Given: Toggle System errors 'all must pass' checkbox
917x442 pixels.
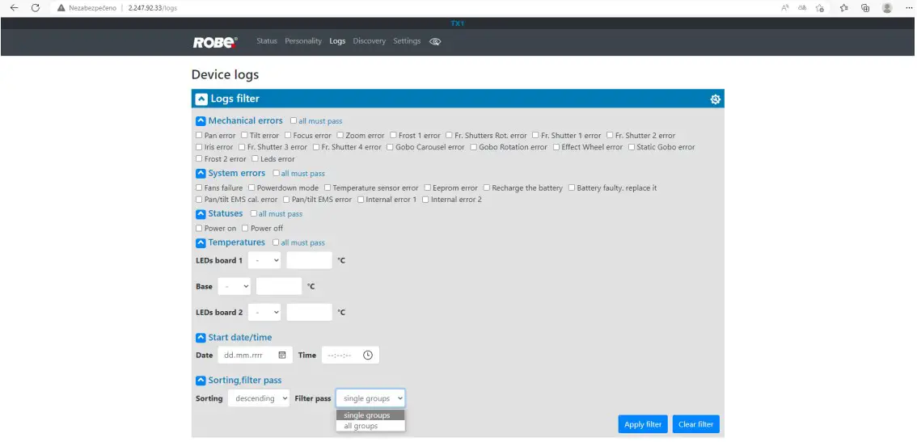Looking at the screenshot, I should [x=276, y=174].
